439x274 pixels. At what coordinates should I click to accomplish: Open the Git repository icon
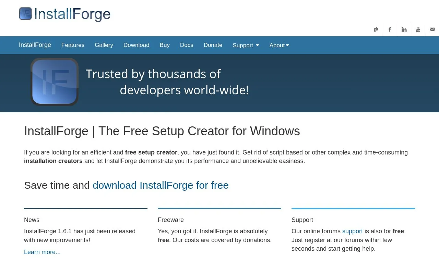click(376, 29)
